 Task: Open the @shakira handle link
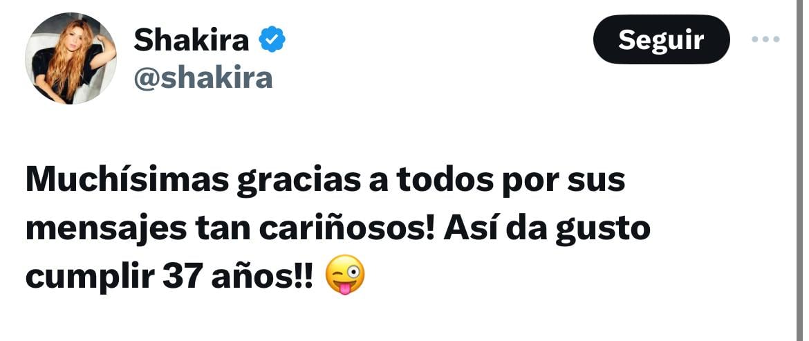tap(203, 78)
